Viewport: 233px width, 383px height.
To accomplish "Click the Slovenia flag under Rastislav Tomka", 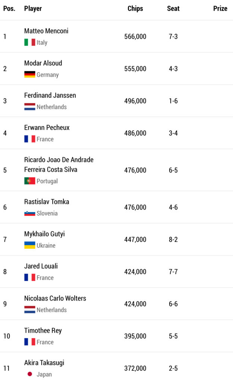I will pos(30,213).
